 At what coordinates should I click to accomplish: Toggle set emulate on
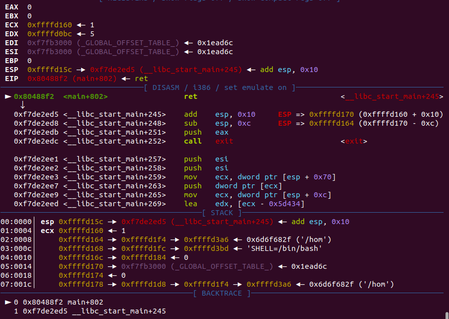[x=257, y=87]
